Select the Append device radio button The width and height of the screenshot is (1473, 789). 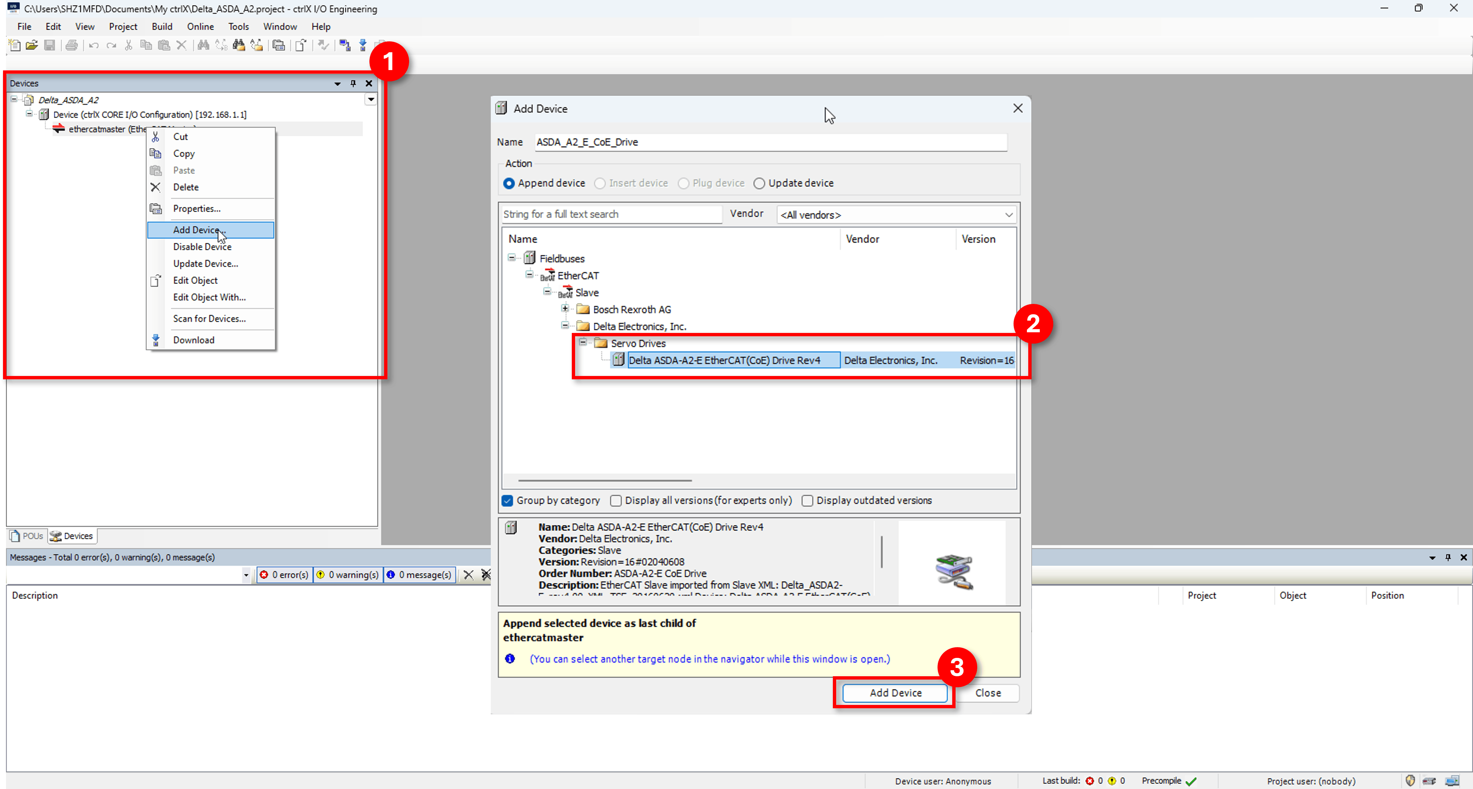[508, 183]
